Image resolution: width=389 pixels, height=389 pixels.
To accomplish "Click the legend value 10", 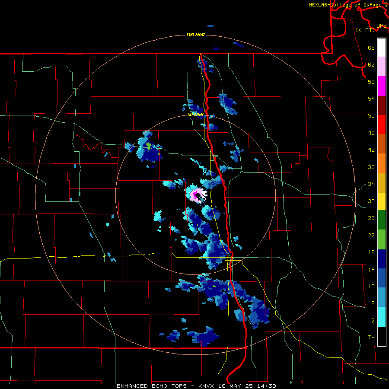I will coord(371,286).
